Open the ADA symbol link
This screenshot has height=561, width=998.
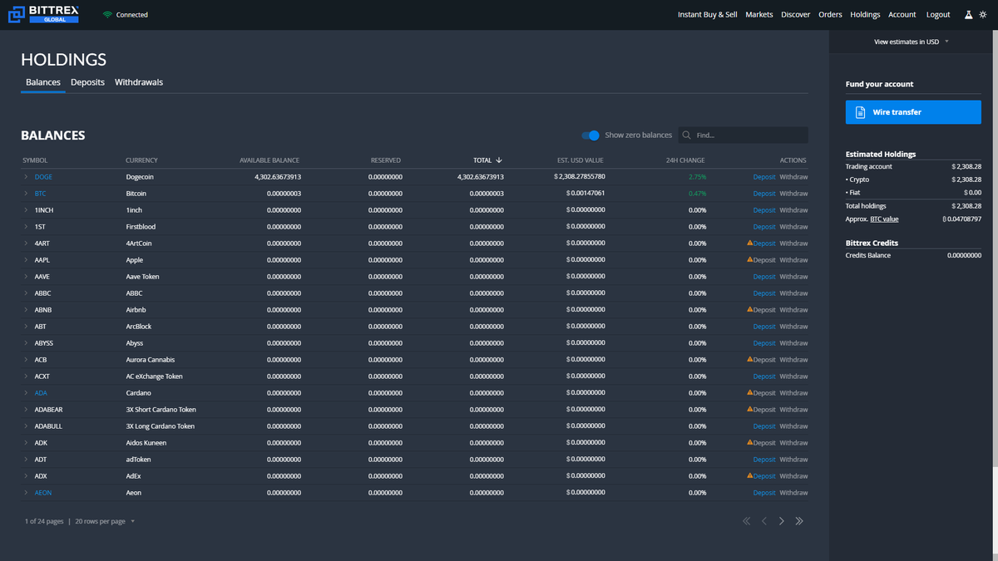tap(42, 393)
